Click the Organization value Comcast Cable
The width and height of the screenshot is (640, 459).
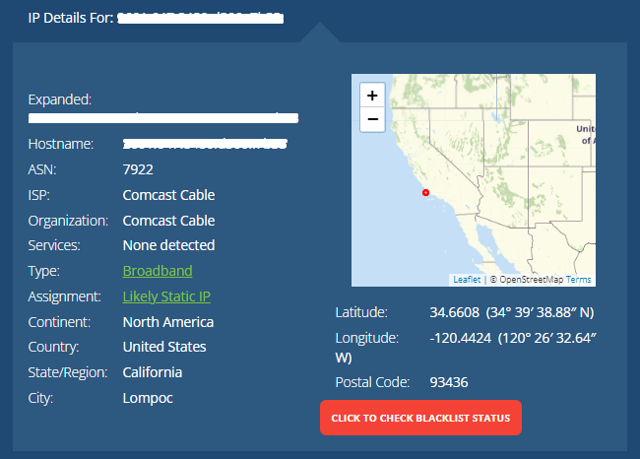tap(168, 221)
